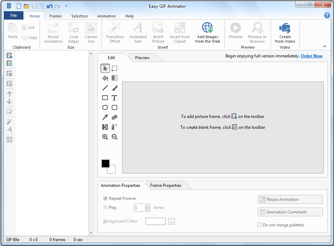334x246 pixels.
Task: Collapse the ribbon using chevron arrow
Action: coord(325,46)
